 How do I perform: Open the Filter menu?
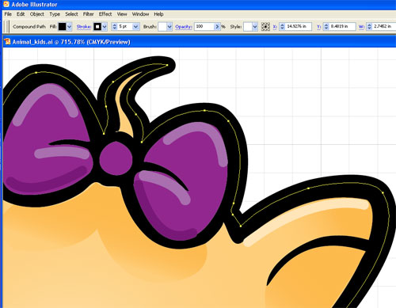(89, 14)
